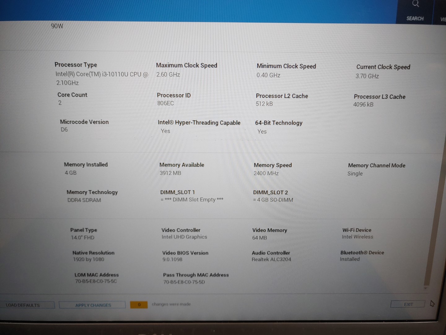Click the L3 Cache value '4096 kB'
This screenshot has width=446, height=335.
pyautogui.click(x=363, y=105)
